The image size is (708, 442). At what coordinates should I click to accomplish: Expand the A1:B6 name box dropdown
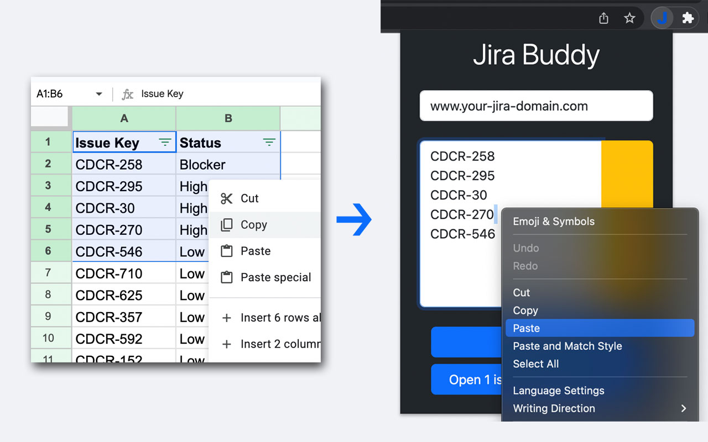pyautogui.click(x=99, y=94)
